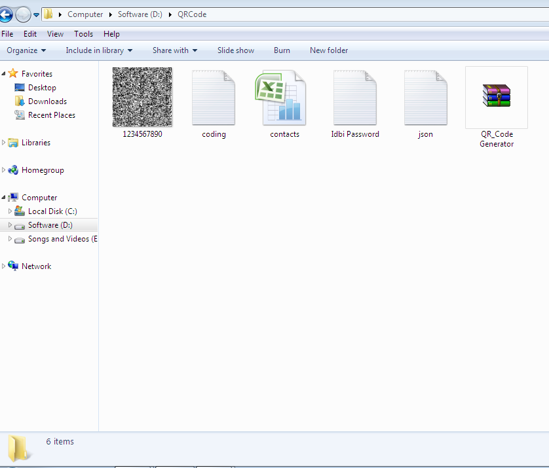Open the File menu
Screen dimensions: 549x468
(x=7, y=34)
